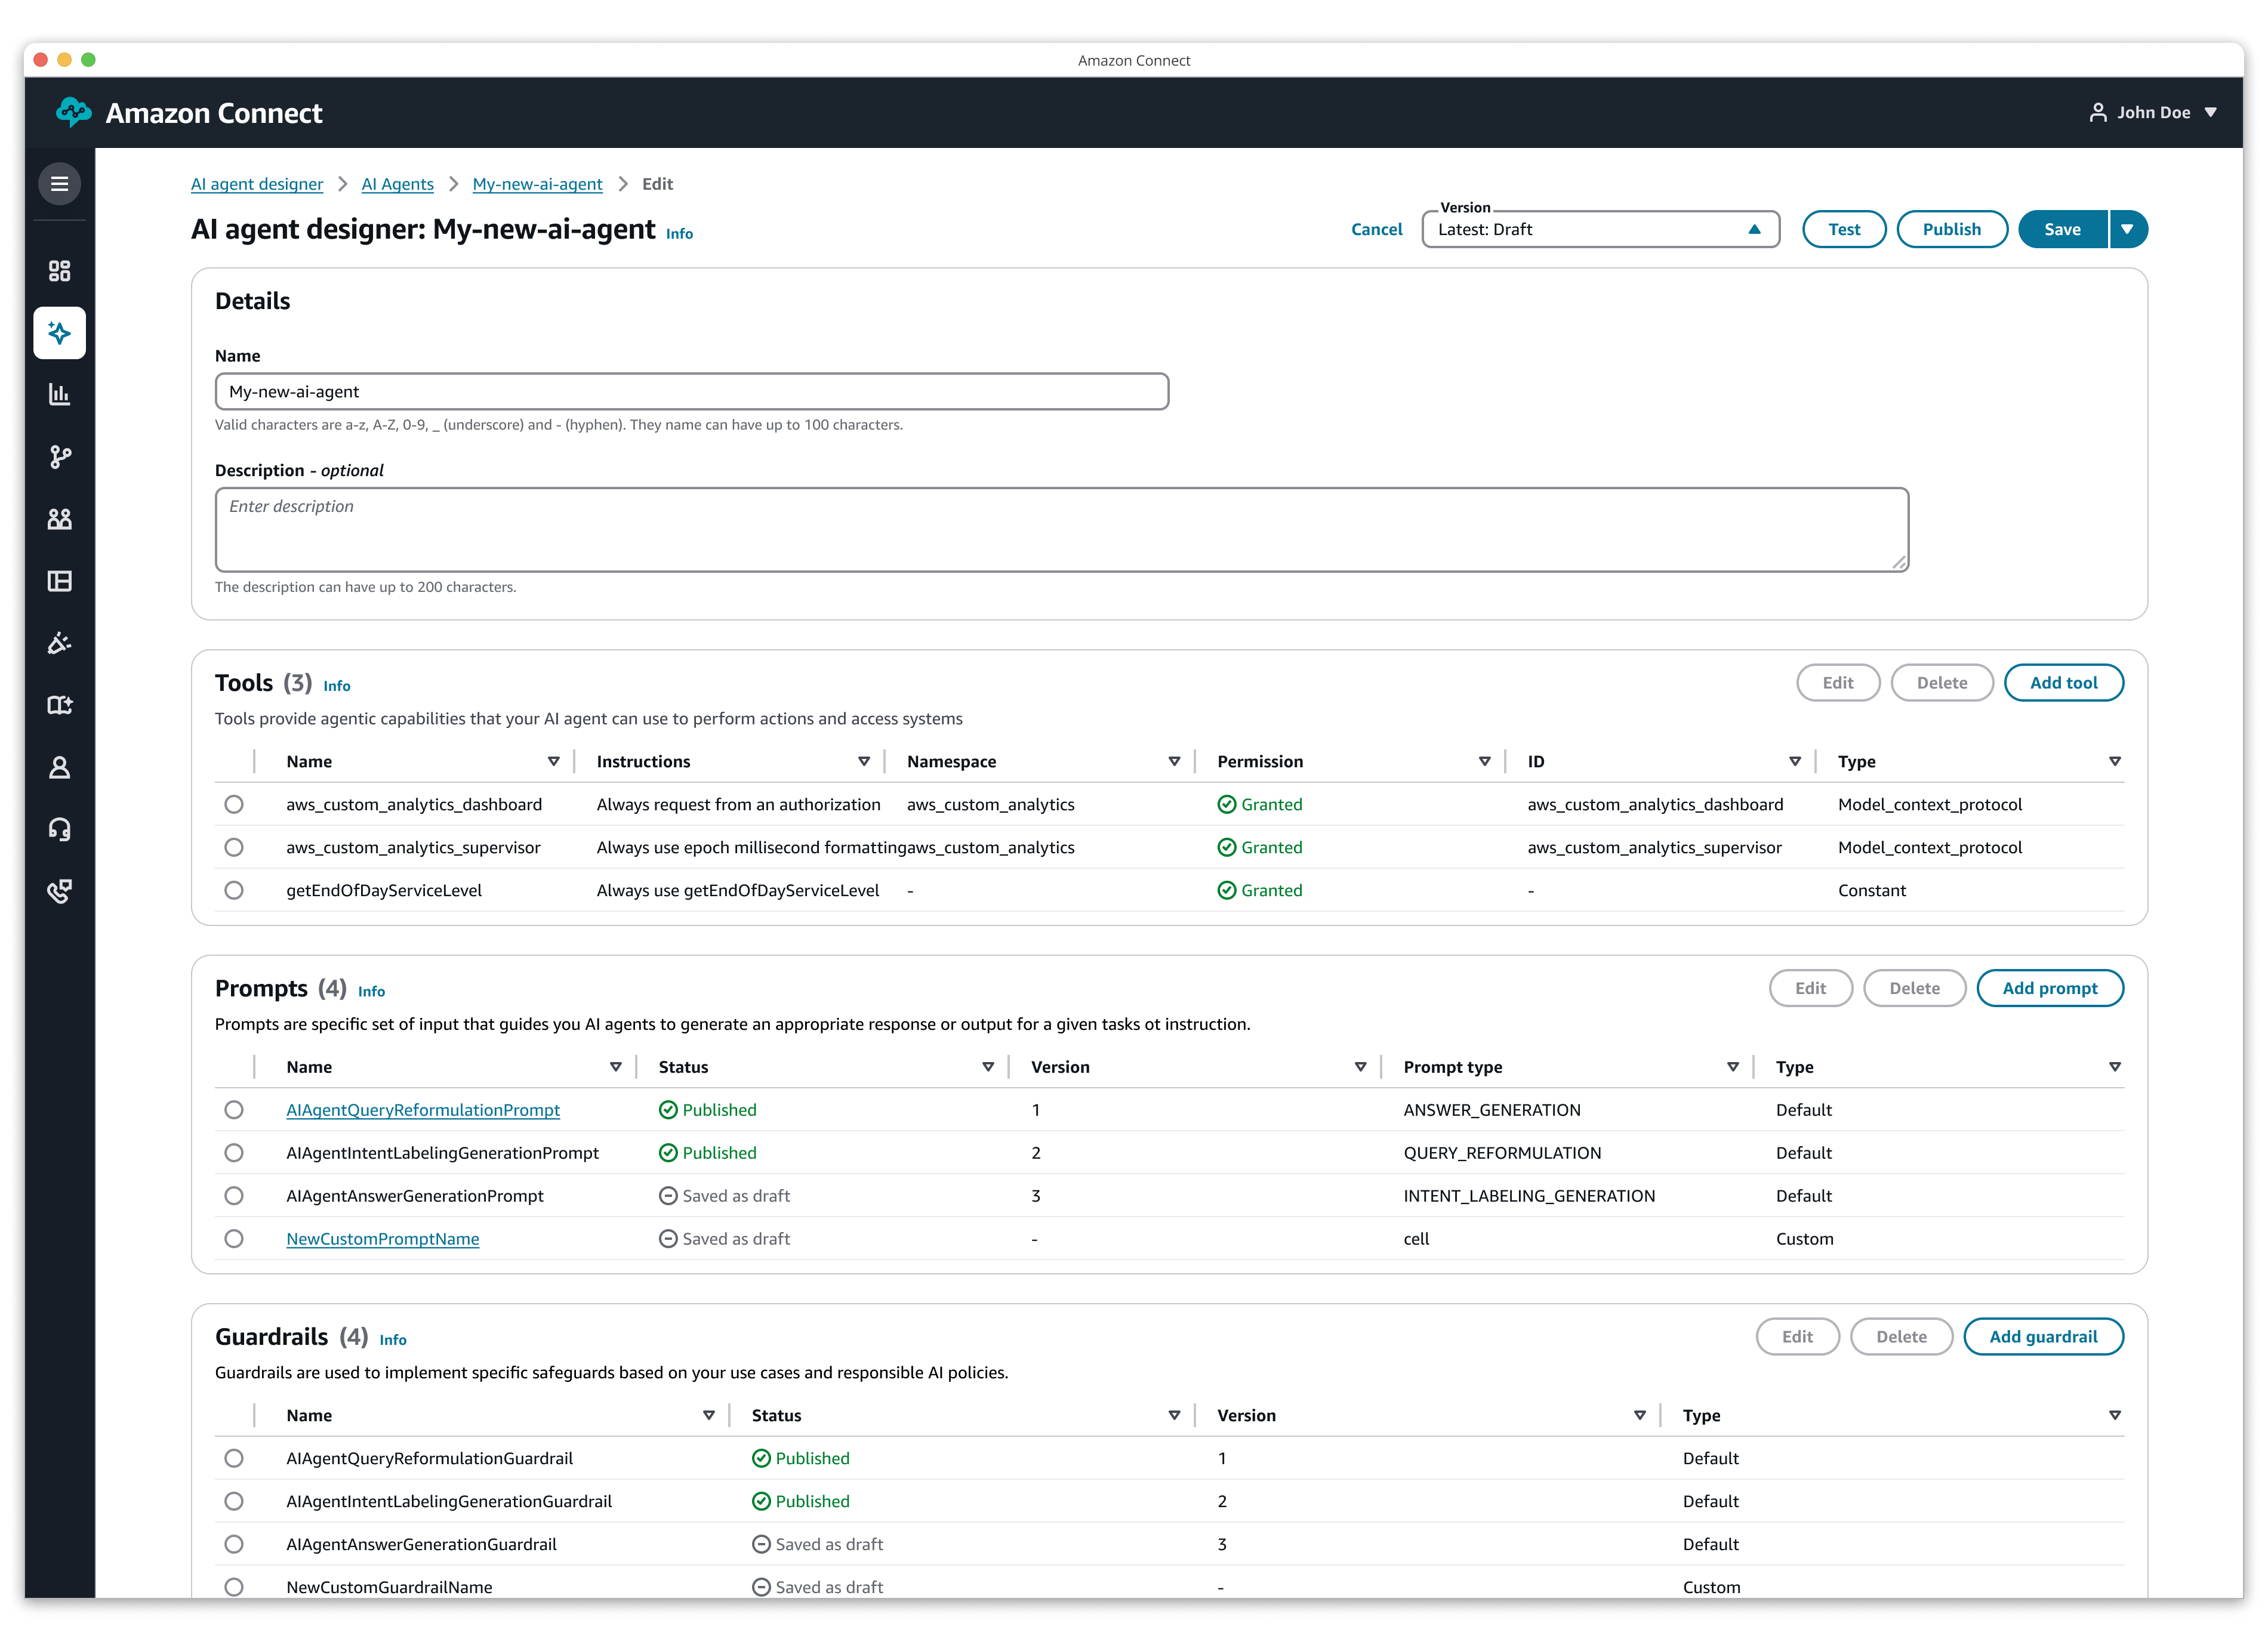
Task: Sort Tools table by Permission column arrow
Action: 1484,761
